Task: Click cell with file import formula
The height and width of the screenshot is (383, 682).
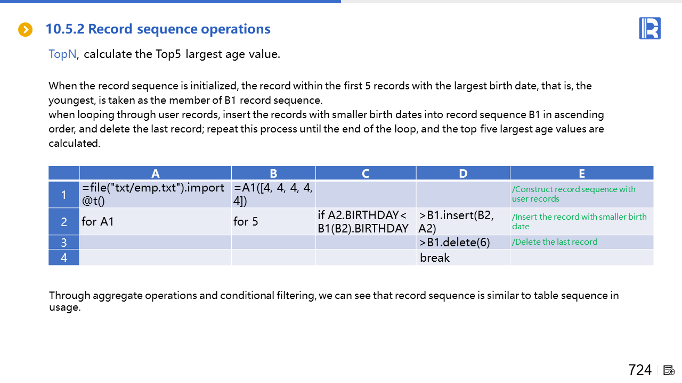Action: pos(155,195)
